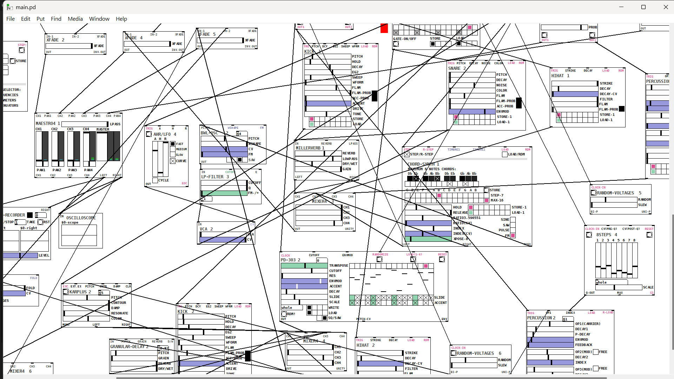Click the Pd application icon in the title bar
Screen dimensions: 674x379
pos(9,7)
